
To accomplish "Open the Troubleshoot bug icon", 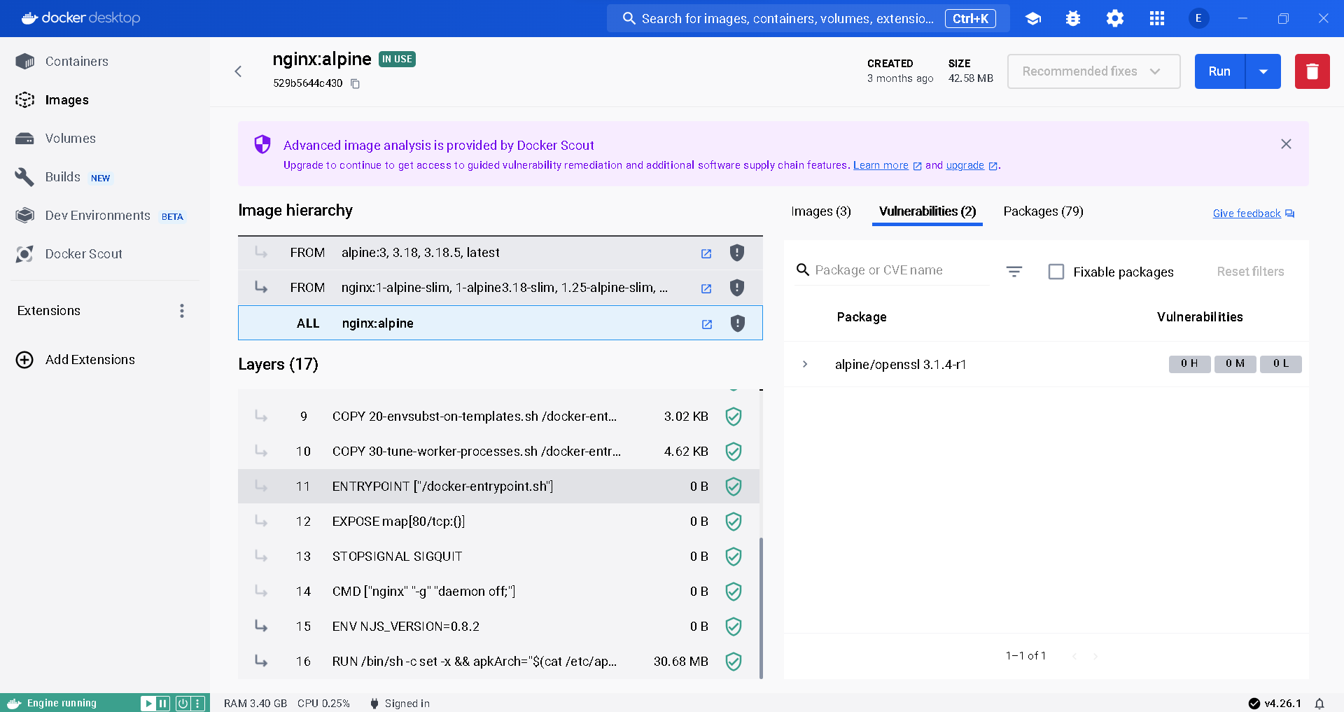I will (1073, 19).
